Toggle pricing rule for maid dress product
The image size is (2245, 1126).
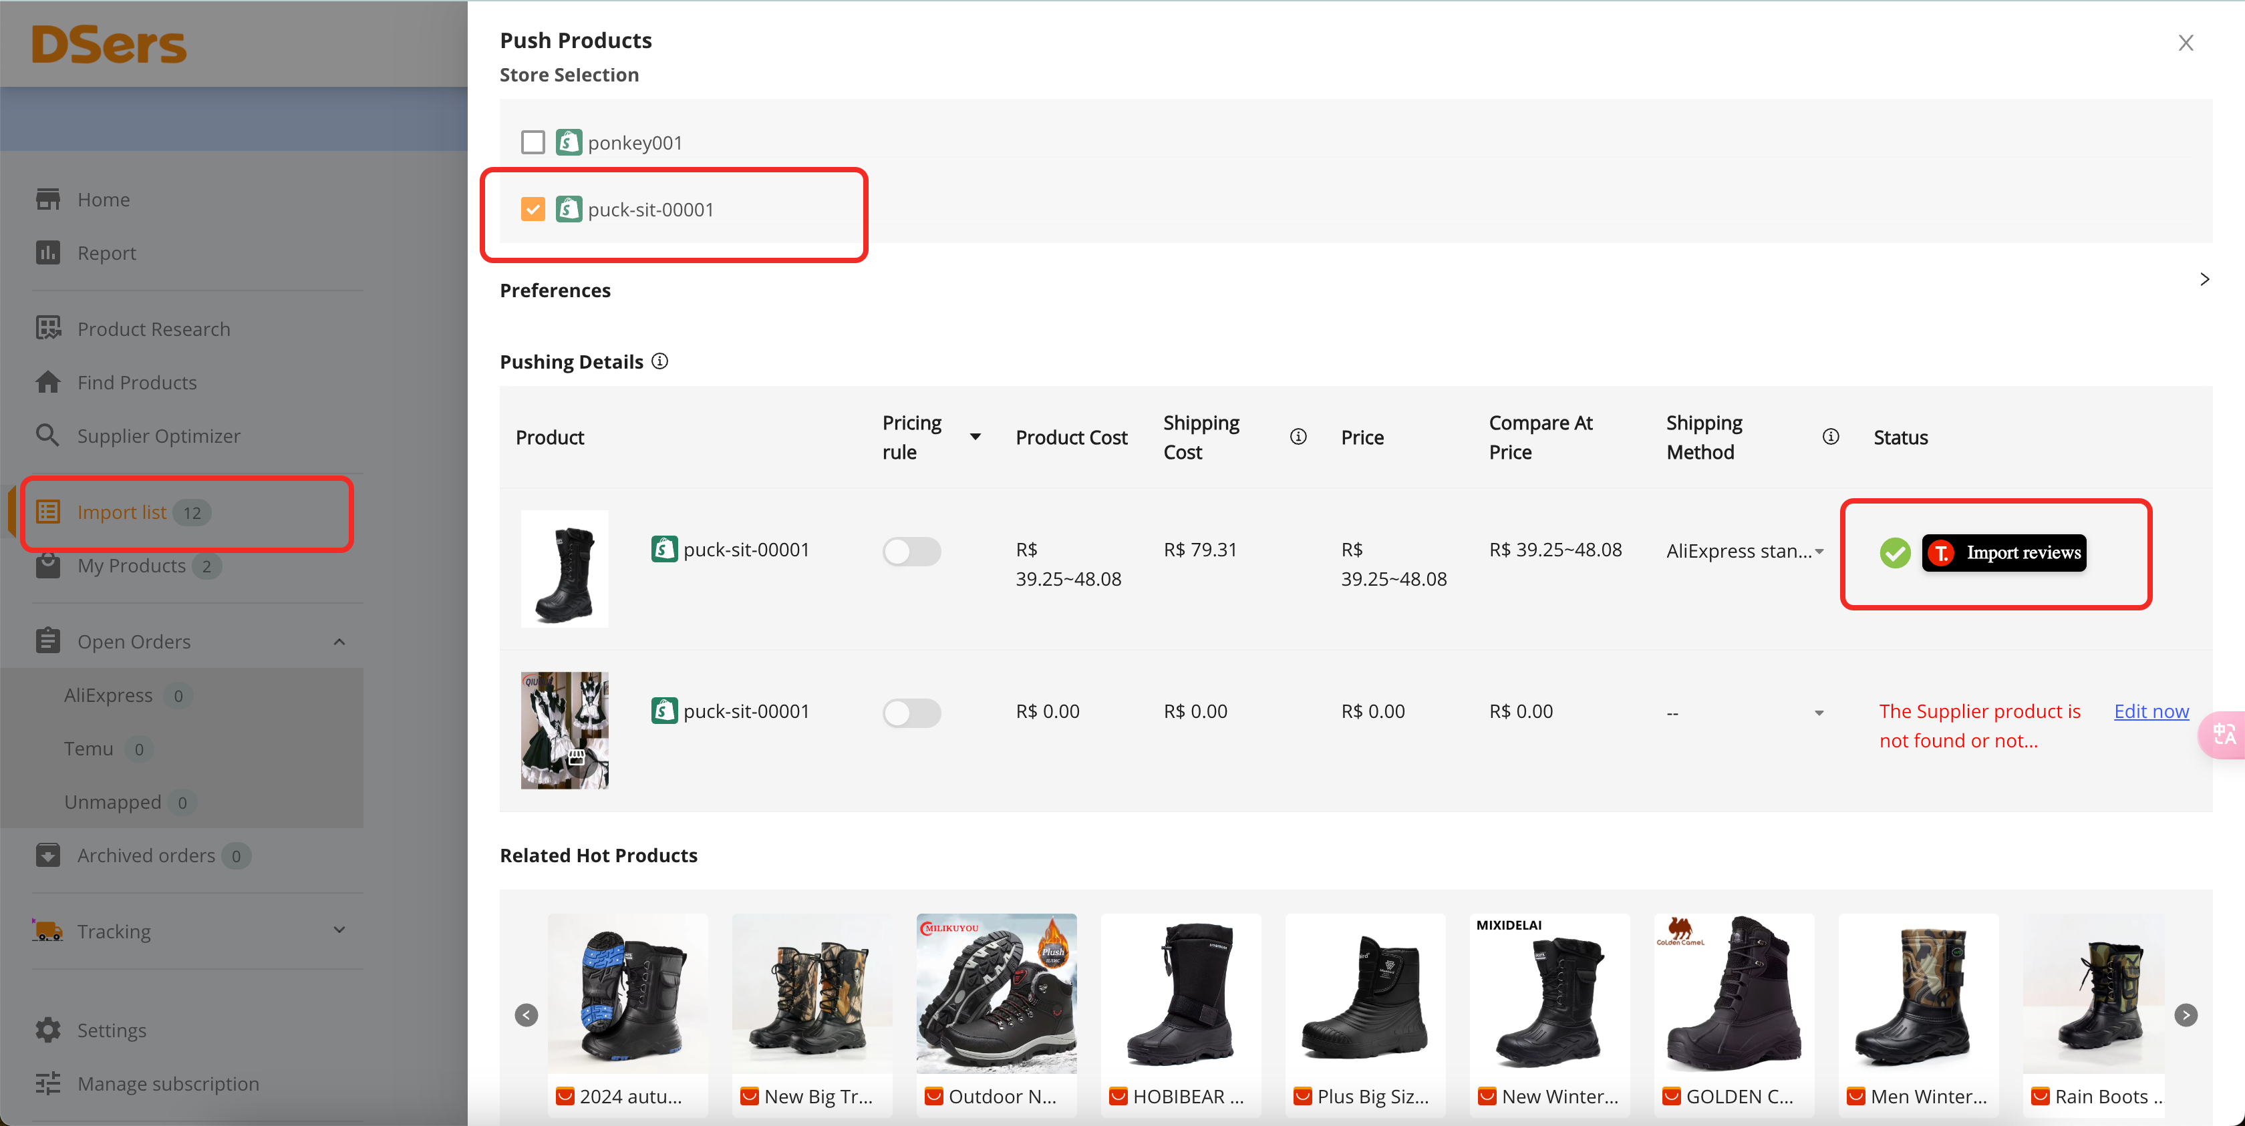tap(911, 713)
